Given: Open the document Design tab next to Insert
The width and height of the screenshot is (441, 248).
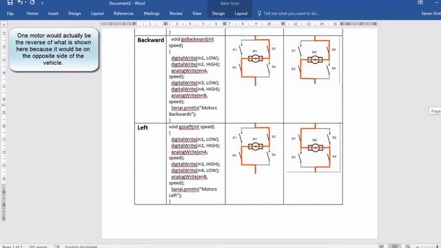Looking at the screenshot, I should point(74,14).
